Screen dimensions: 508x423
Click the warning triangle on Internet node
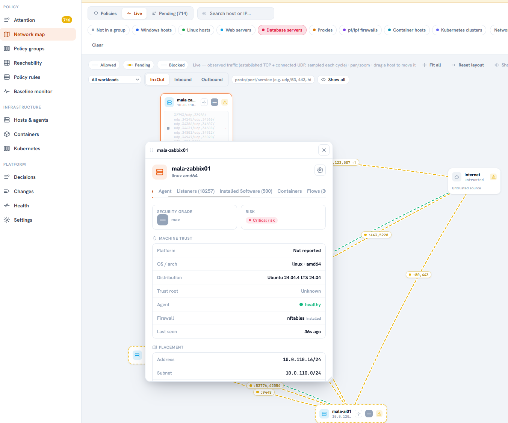coord(493,177)
